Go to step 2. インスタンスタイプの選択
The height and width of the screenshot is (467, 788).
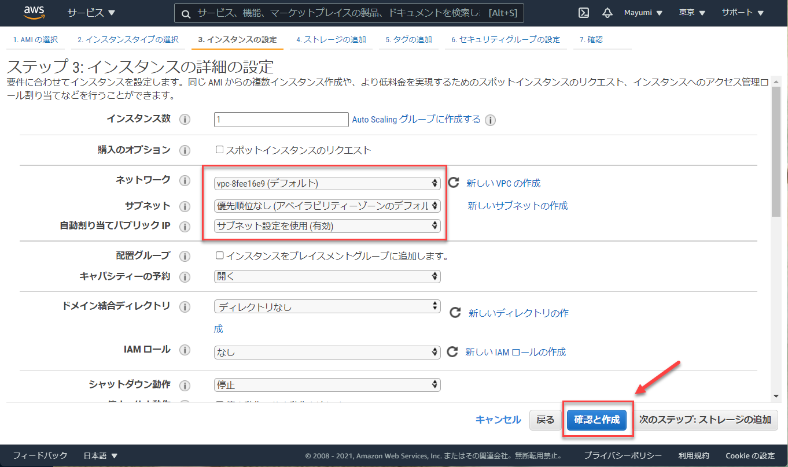point(128,39)
